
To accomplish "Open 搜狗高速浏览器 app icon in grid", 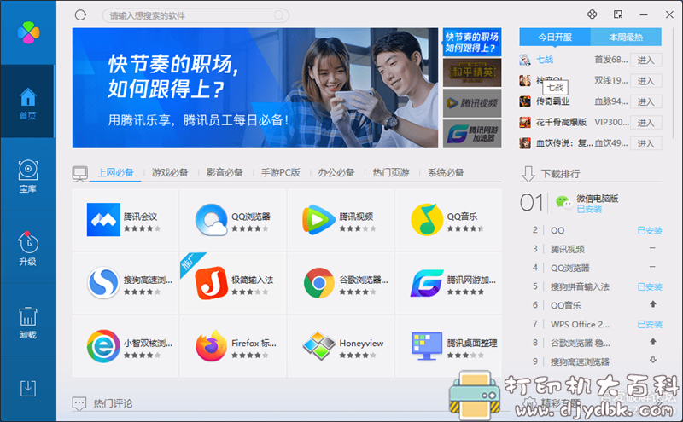I will (103, 283).
